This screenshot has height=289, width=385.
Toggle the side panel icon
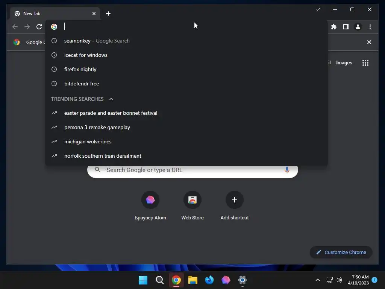[x=346, y=27]
